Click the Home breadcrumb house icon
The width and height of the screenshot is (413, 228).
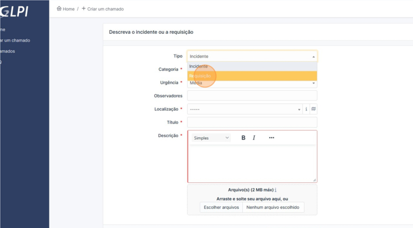tap(59, 9)
